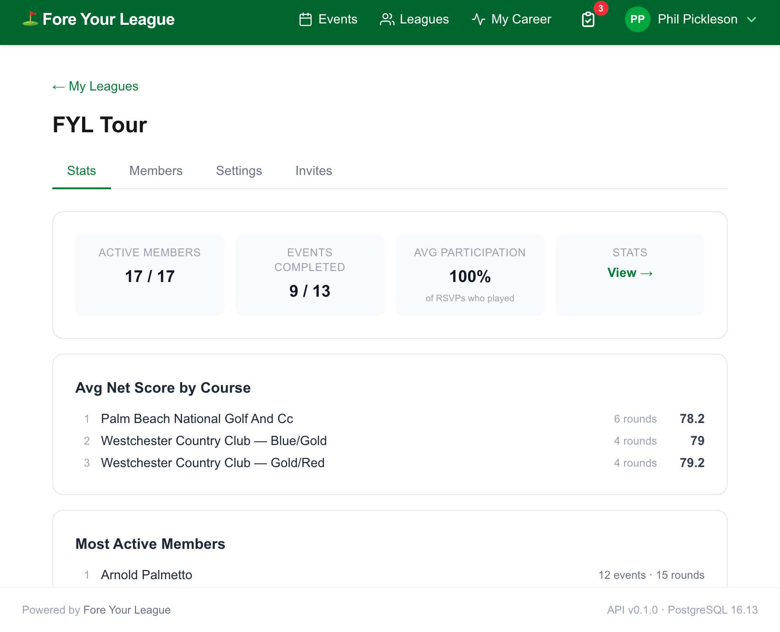Go to Fore Your League home title
This screenshot has width=780, height=632.
[109, 19]
